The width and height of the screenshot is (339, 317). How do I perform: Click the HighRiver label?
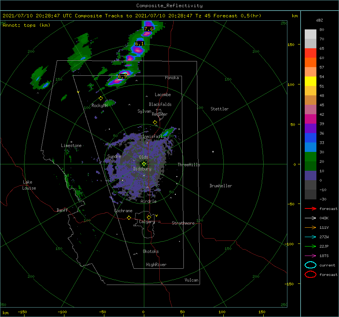156,265
